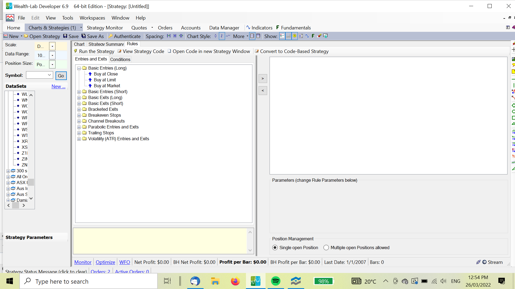Image resolution: width=515 pixels, height=289 pixels.
Task: Open the Tools menu
Action: point(68,18)
